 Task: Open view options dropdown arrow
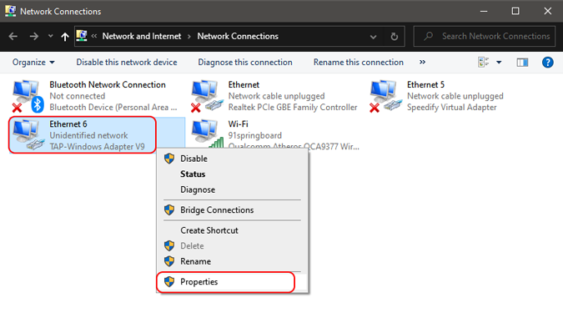click(499, 63)
